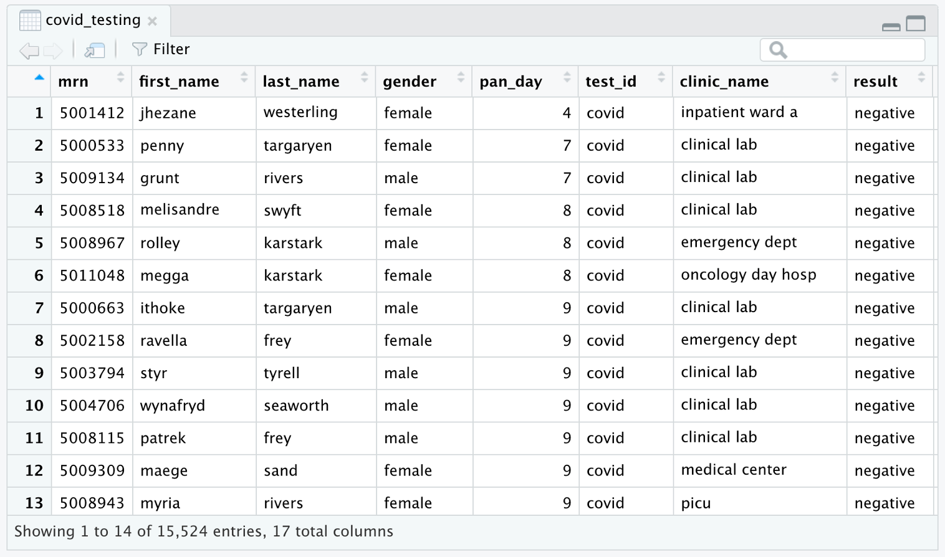Click the search magnifier icon
This screenshot has width=945, height=557.
click(778, 50)
